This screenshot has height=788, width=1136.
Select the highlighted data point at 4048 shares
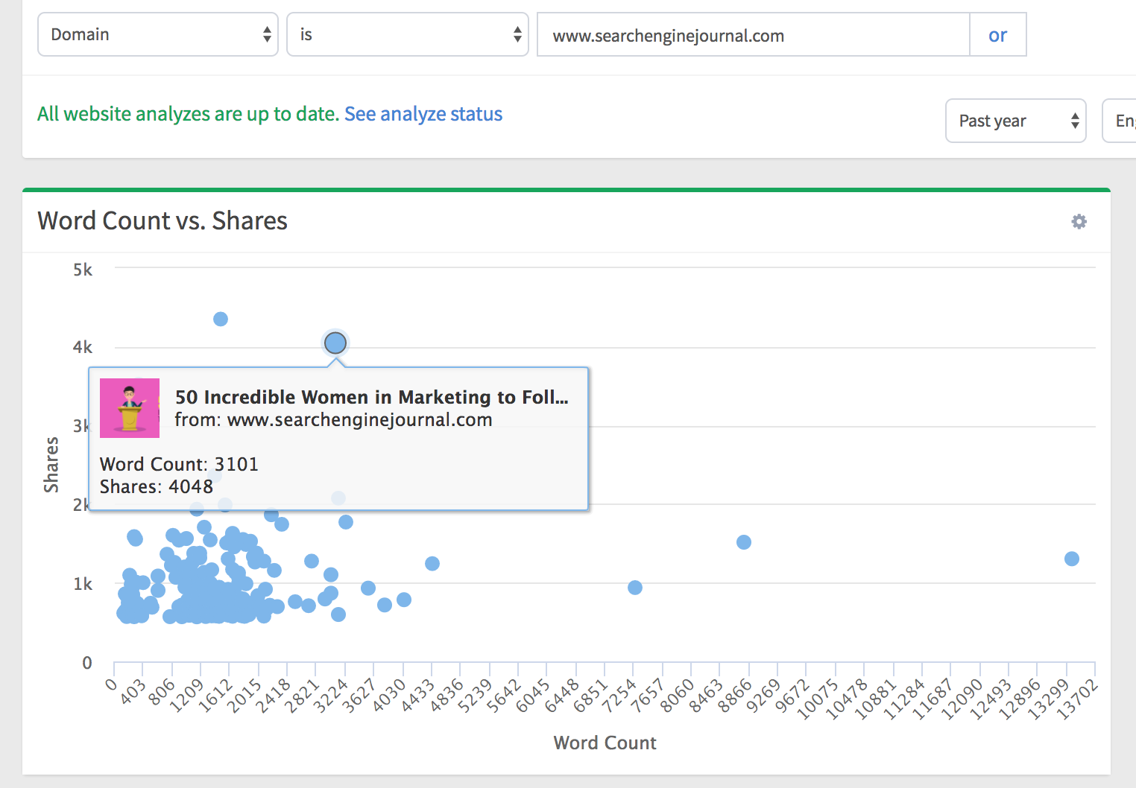tap(335, 343)
